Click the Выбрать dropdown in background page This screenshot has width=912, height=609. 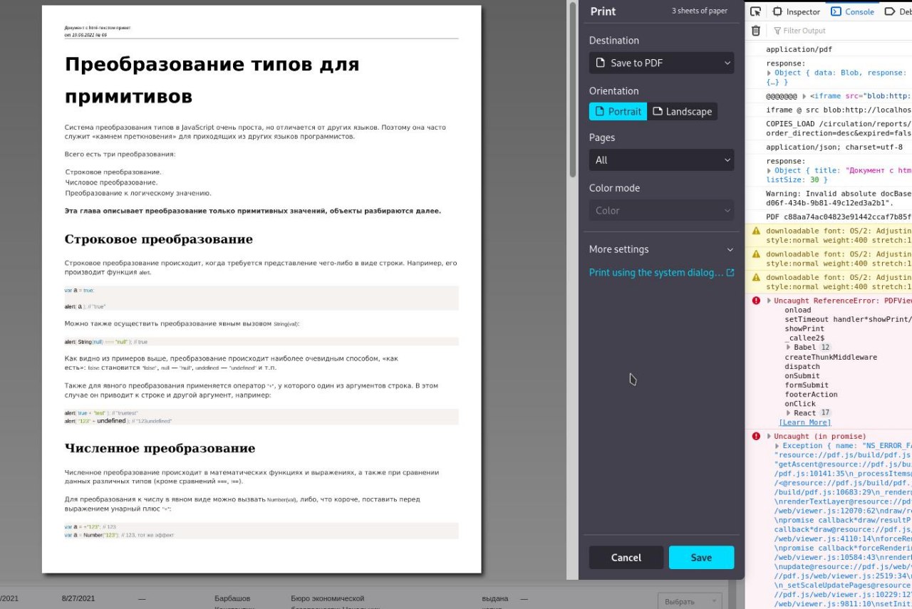[689, 601]
